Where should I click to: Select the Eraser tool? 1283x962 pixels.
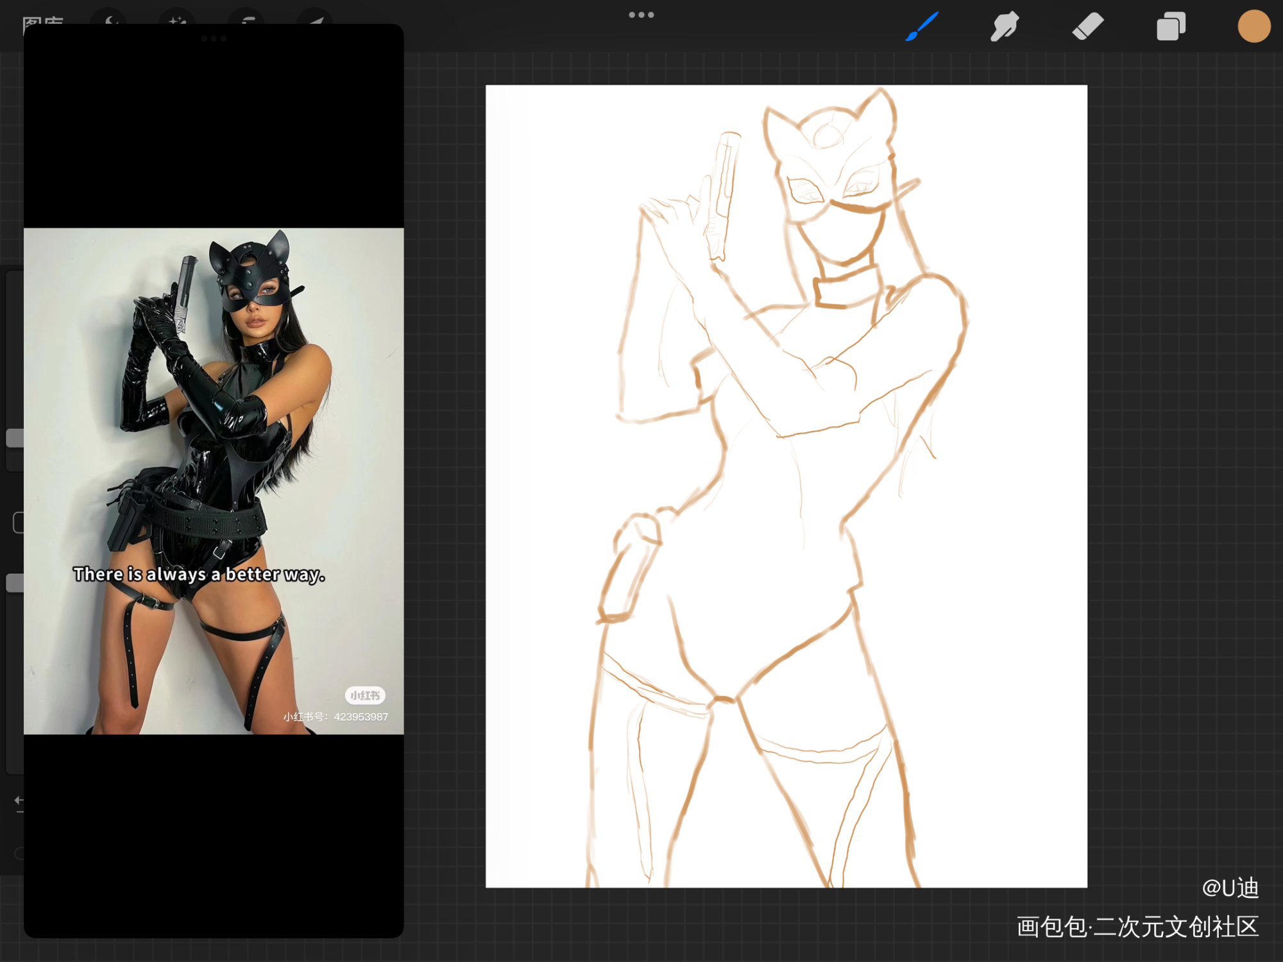pyautogui.click(x=1087, y=26)
